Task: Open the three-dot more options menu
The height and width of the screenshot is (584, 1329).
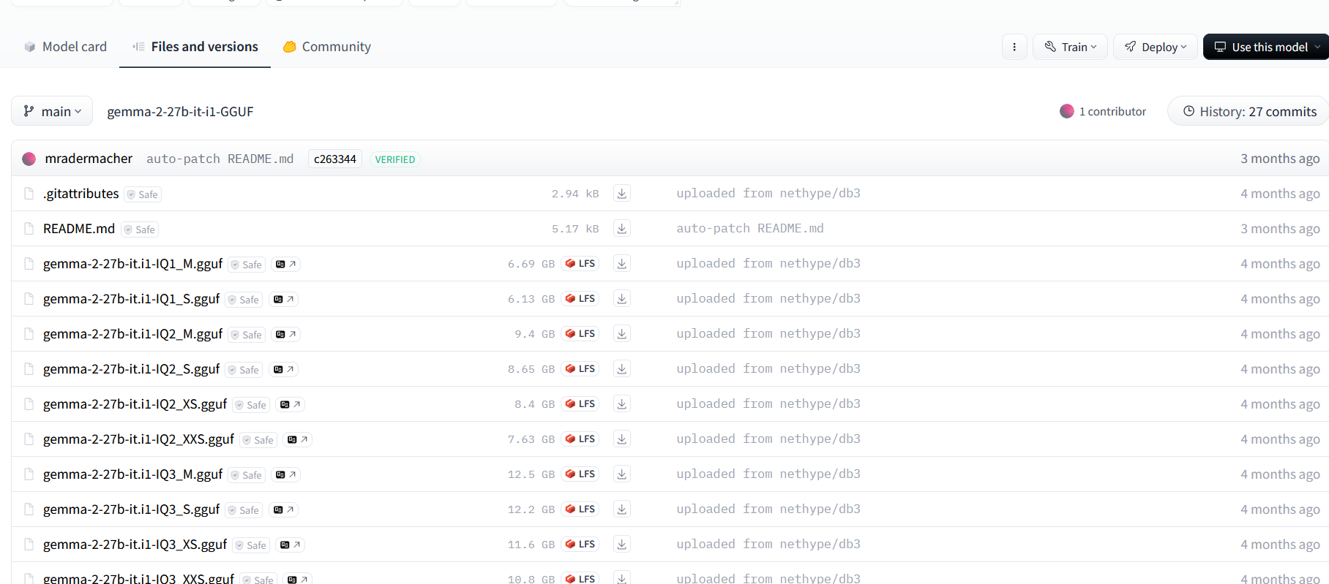Action: 1014,47
